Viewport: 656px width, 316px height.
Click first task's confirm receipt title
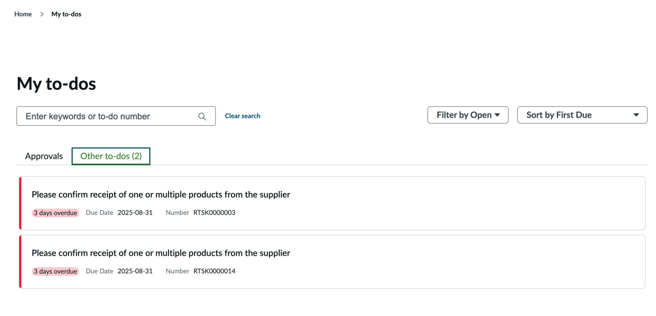pyautogui.click(x=161, y=195)
